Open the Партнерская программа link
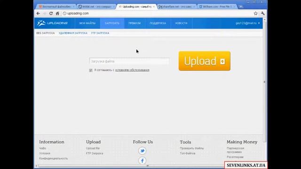This screenshot has height=169, width=301. tap(235, 150)
